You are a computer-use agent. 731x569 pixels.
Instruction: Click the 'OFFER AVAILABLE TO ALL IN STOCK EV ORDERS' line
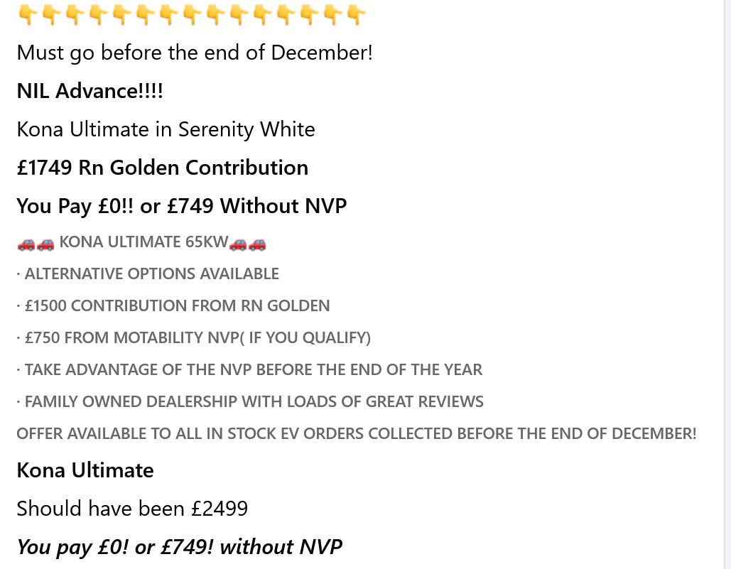356,434
